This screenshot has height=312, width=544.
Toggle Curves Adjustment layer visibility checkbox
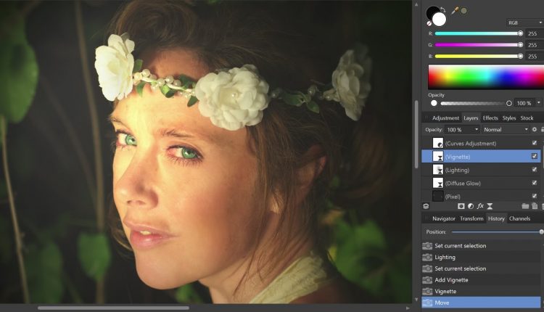(x=535, y=143)
